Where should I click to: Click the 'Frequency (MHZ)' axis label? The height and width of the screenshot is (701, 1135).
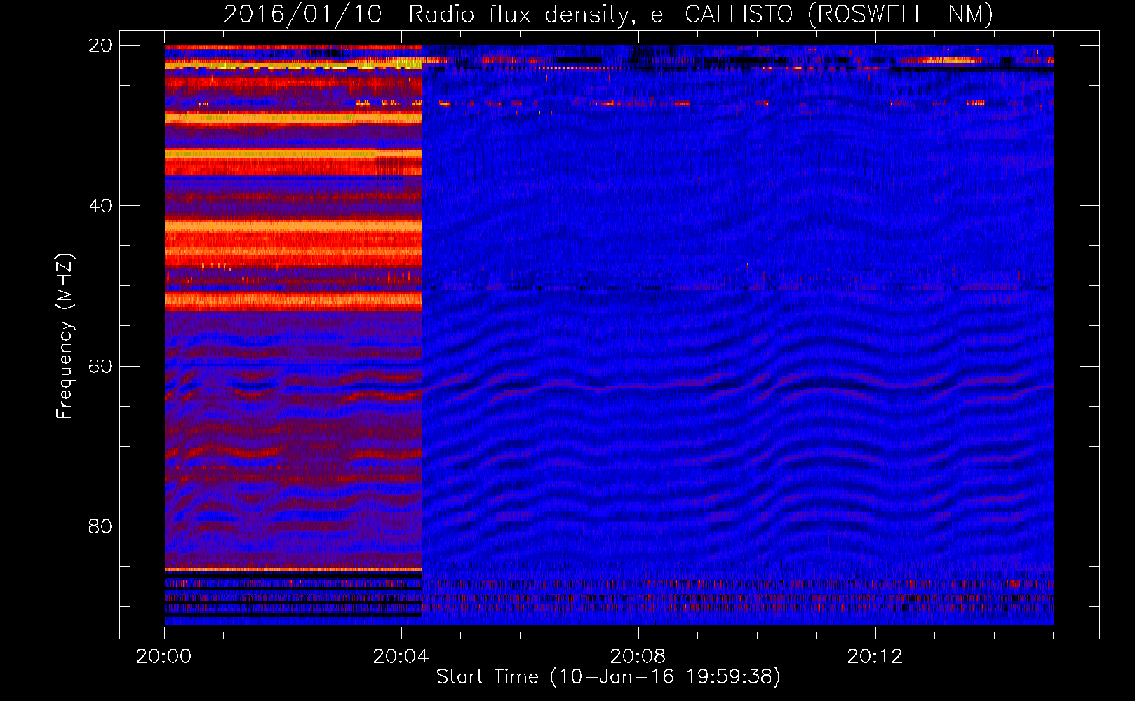pyautogui.click(x=65, y=337)
